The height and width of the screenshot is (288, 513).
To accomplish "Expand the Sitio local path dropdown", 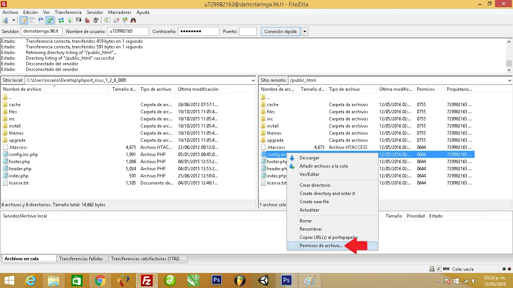I will [x=253, y=80].
